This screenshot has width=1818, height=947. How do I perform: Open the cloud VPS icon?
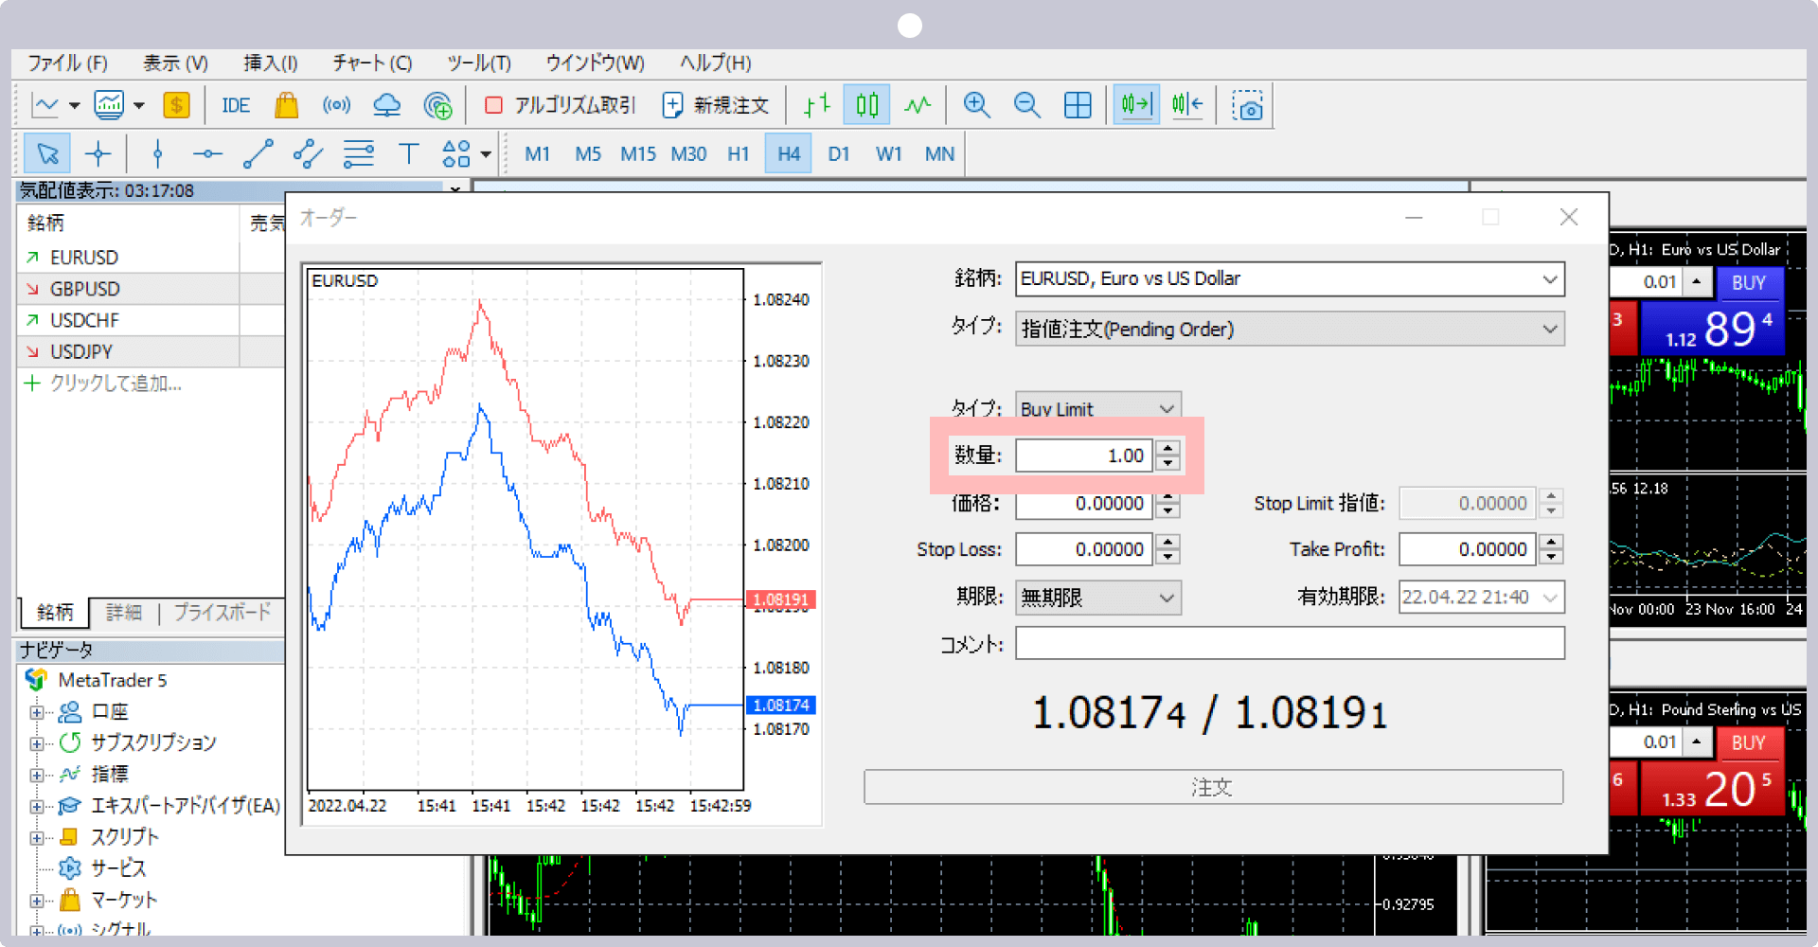tap(386, 105)
